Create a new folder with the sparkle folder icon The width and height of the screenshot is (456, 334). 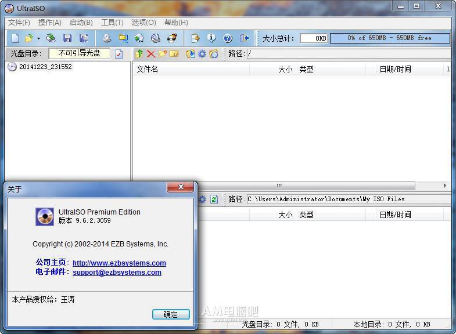pyautogui.click(x=163, y=53)
